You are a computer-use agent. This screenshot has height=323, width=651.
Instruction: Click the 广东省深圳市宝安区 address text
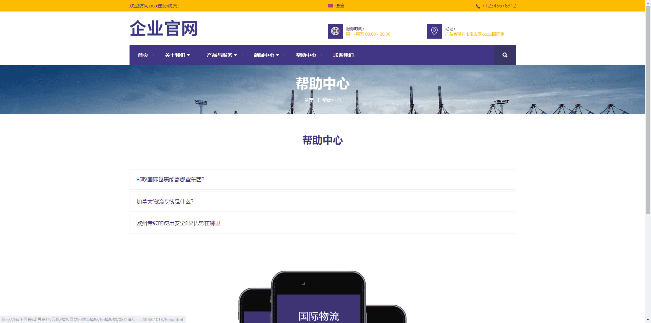(x=474, y=34)
